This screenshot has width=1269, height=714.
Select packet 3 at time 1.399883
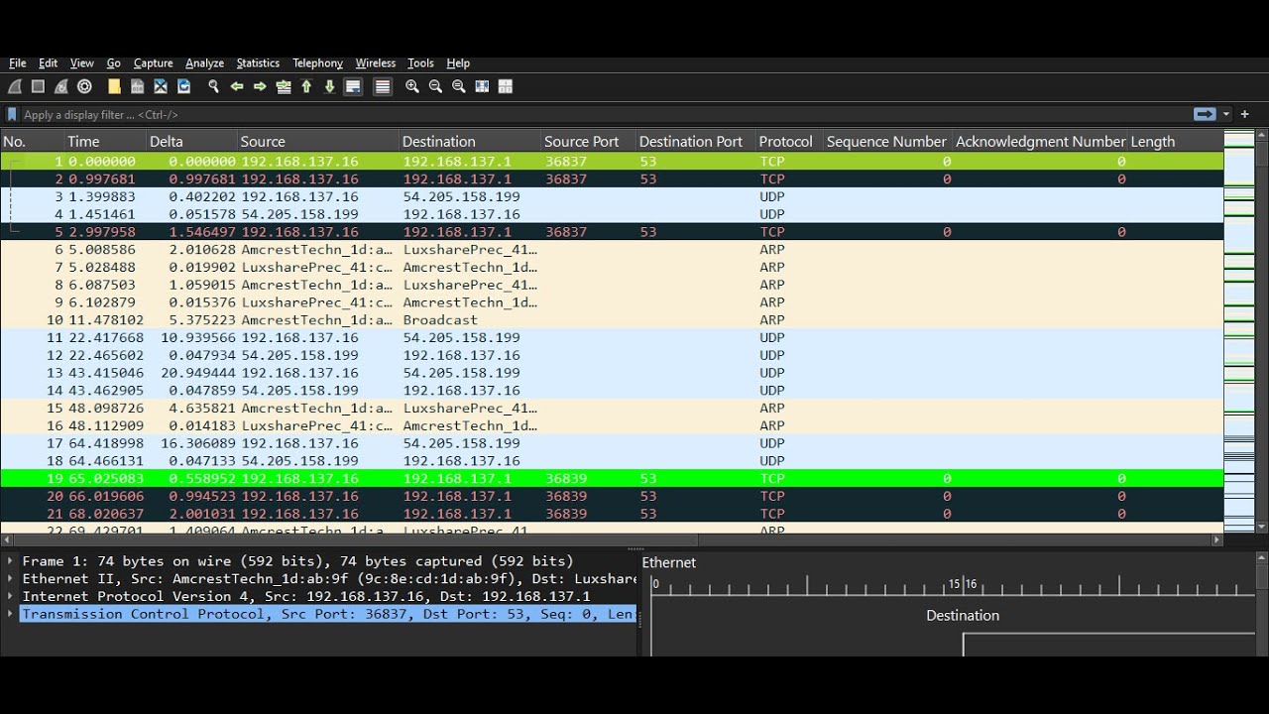[612, 196]
